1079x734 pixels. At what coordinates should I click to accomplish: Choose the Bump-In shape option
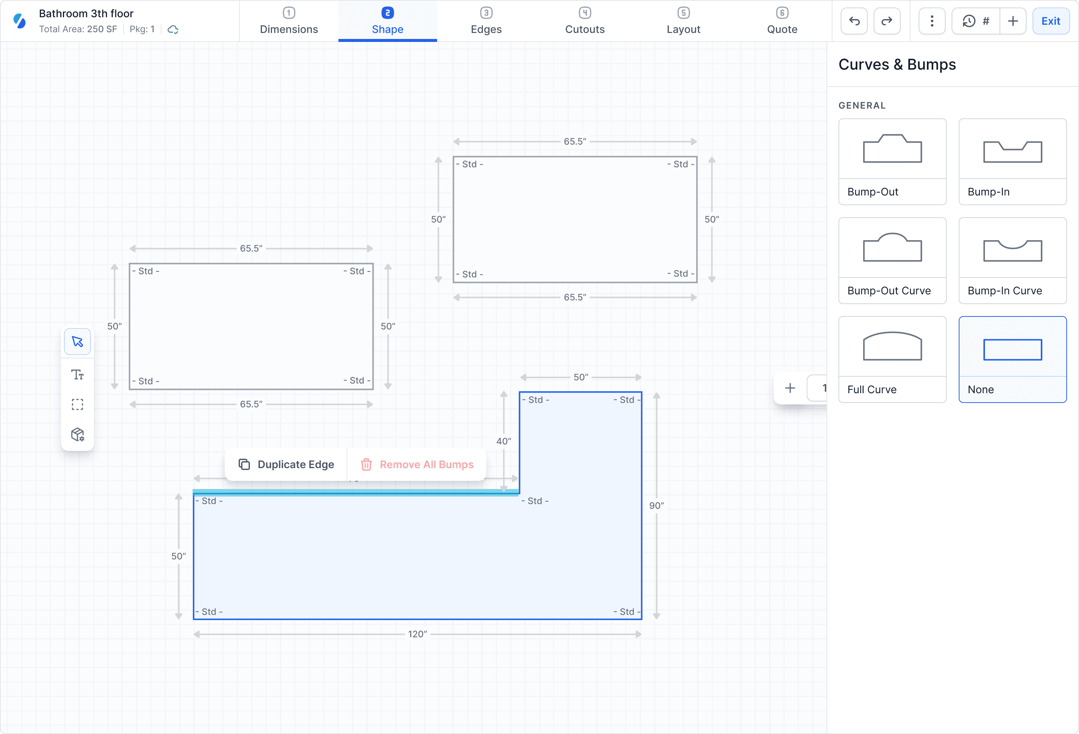pos(1012,161)
